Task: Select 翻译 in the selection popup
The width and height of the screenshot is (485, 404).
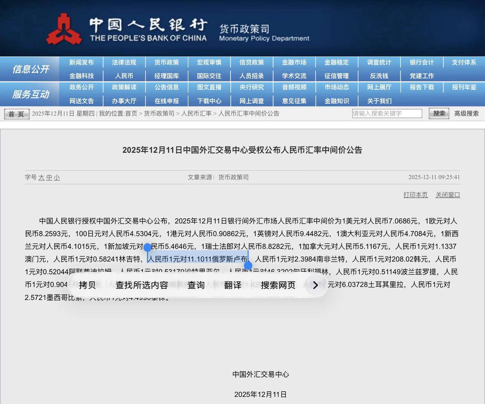Action: point(233,285)
